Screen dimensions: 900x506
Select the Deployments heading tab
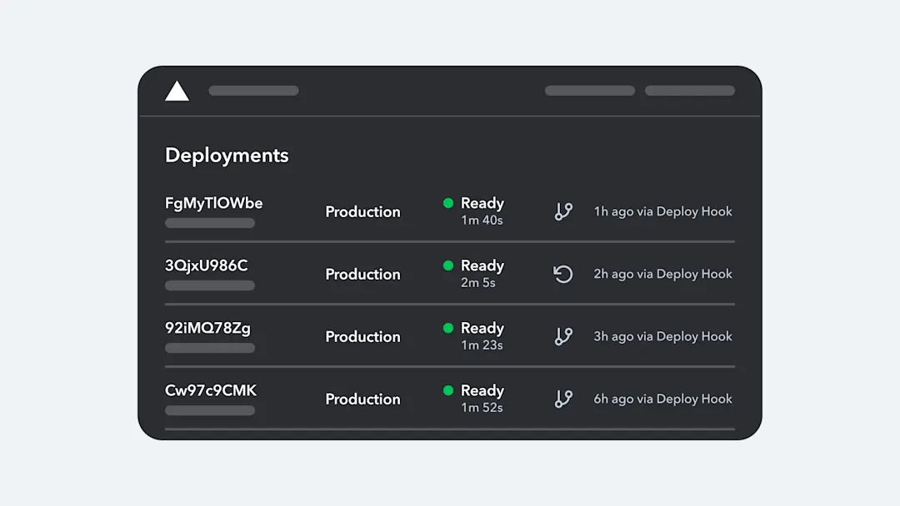coord(227,156)
